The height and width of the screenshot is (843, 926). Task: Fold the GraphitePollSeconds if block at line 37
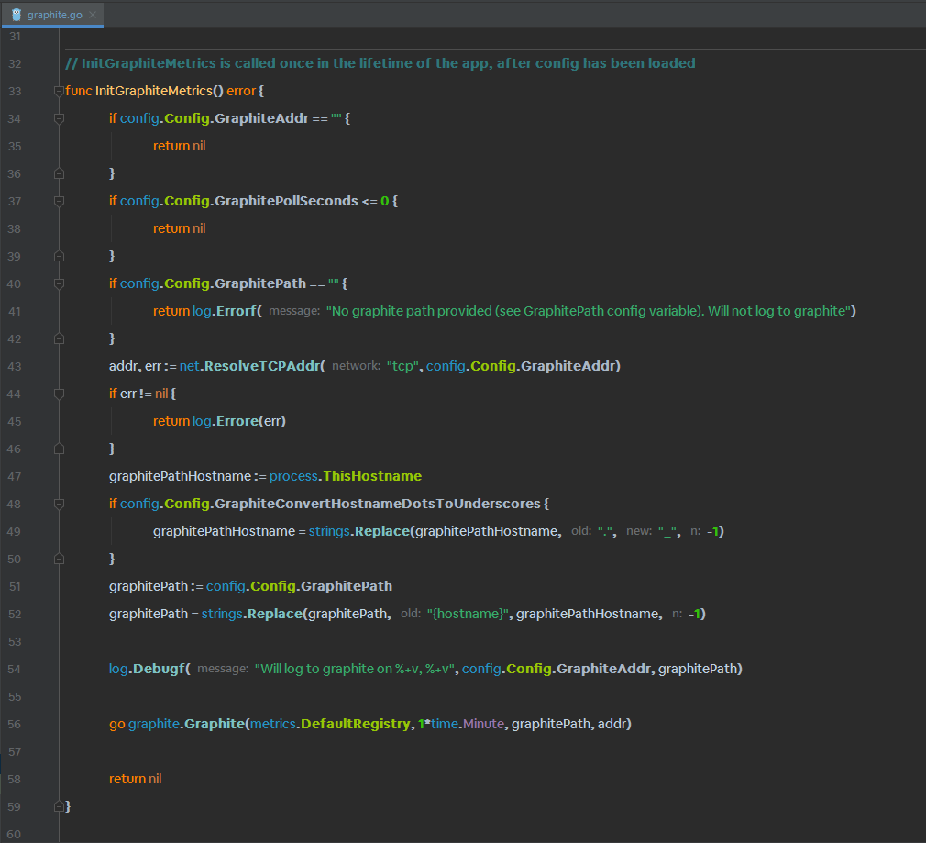pos(60,201)
